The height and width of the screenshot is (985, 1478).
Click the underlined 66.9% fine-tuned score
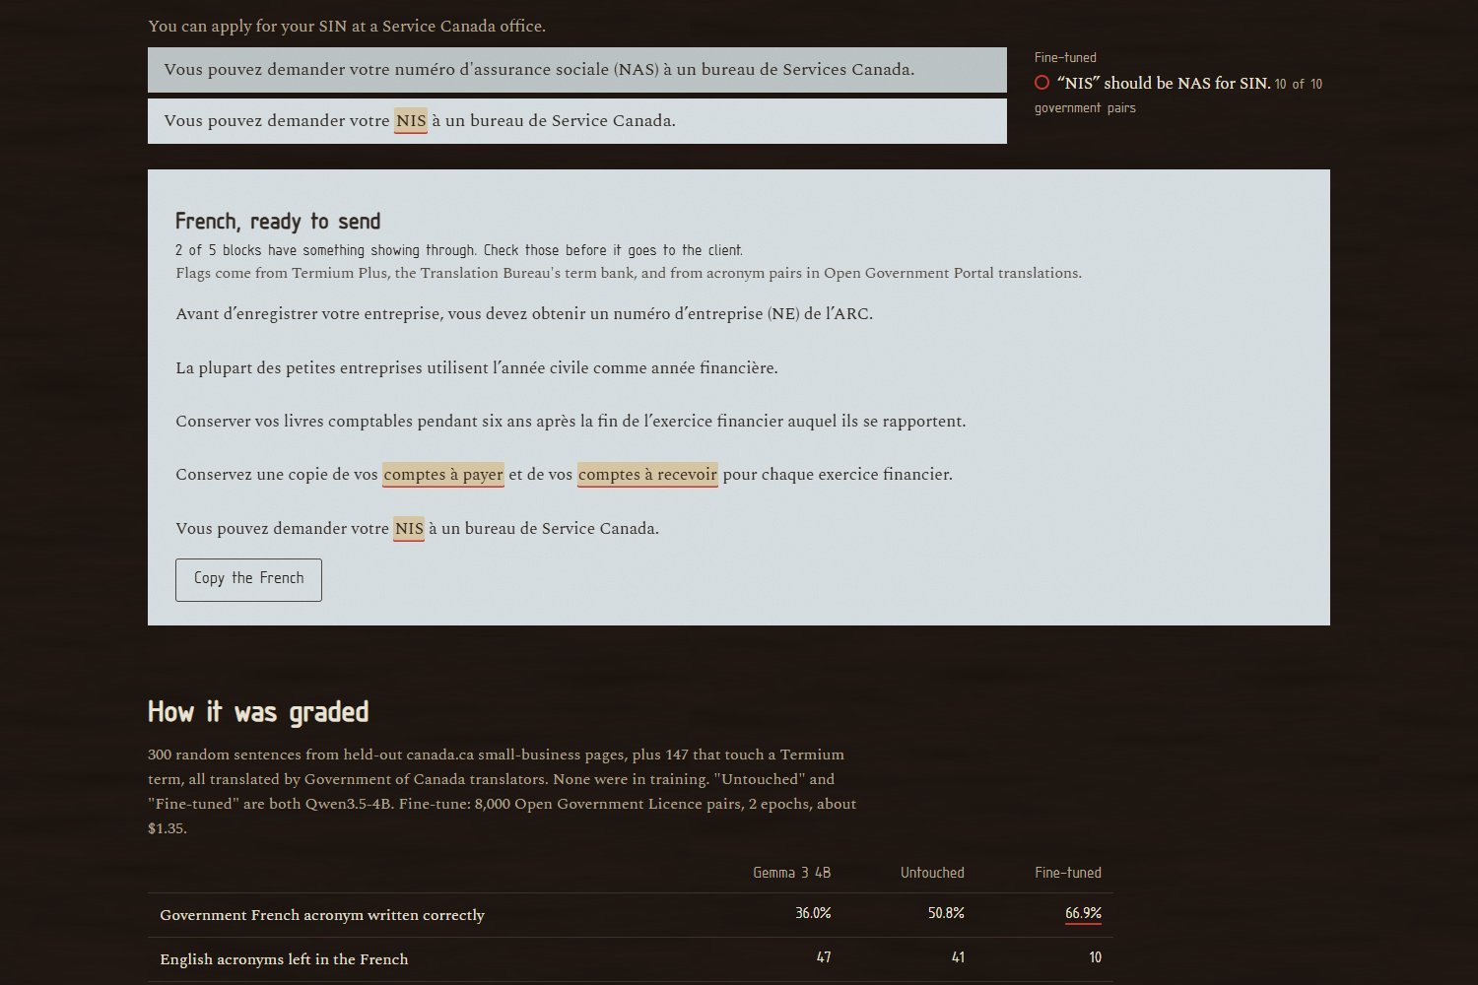pyautogui.click(x=1083, y=914)
